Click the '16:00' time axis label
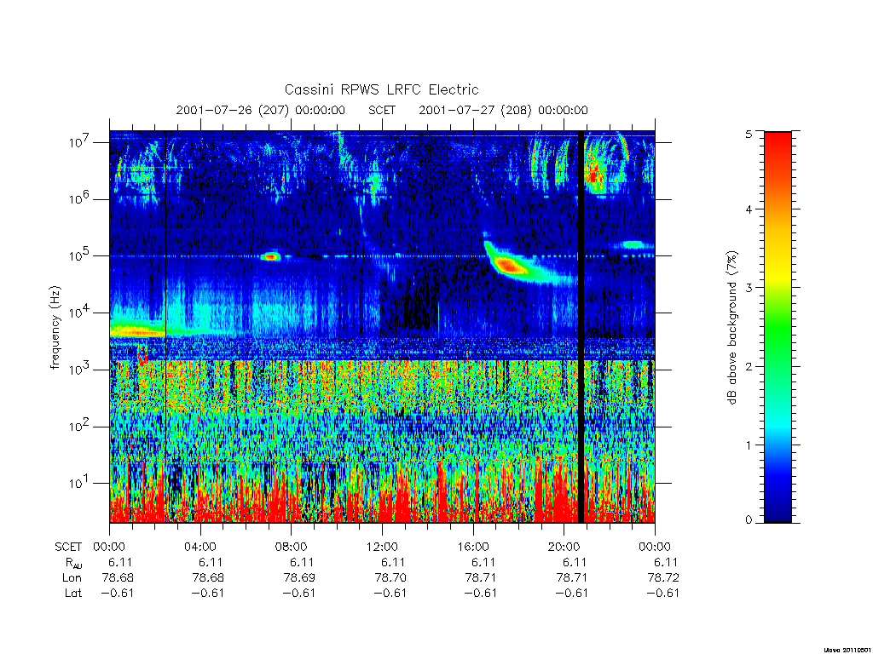Screen dimensions: 873x654 coord(473,547)
